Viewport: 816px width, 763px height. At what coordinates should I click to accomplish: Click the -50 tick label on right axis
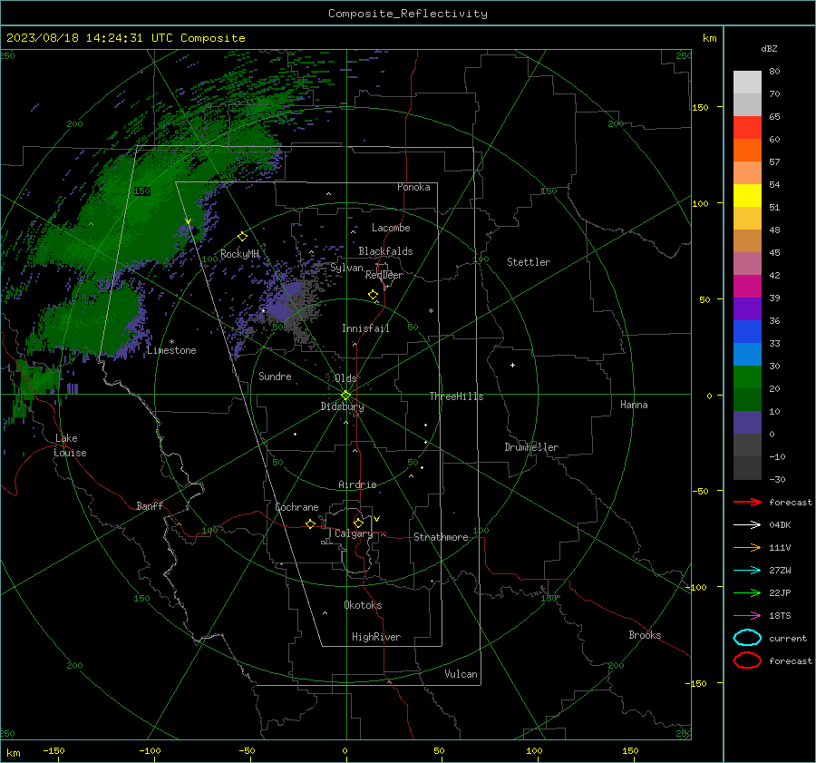[701, 491]
